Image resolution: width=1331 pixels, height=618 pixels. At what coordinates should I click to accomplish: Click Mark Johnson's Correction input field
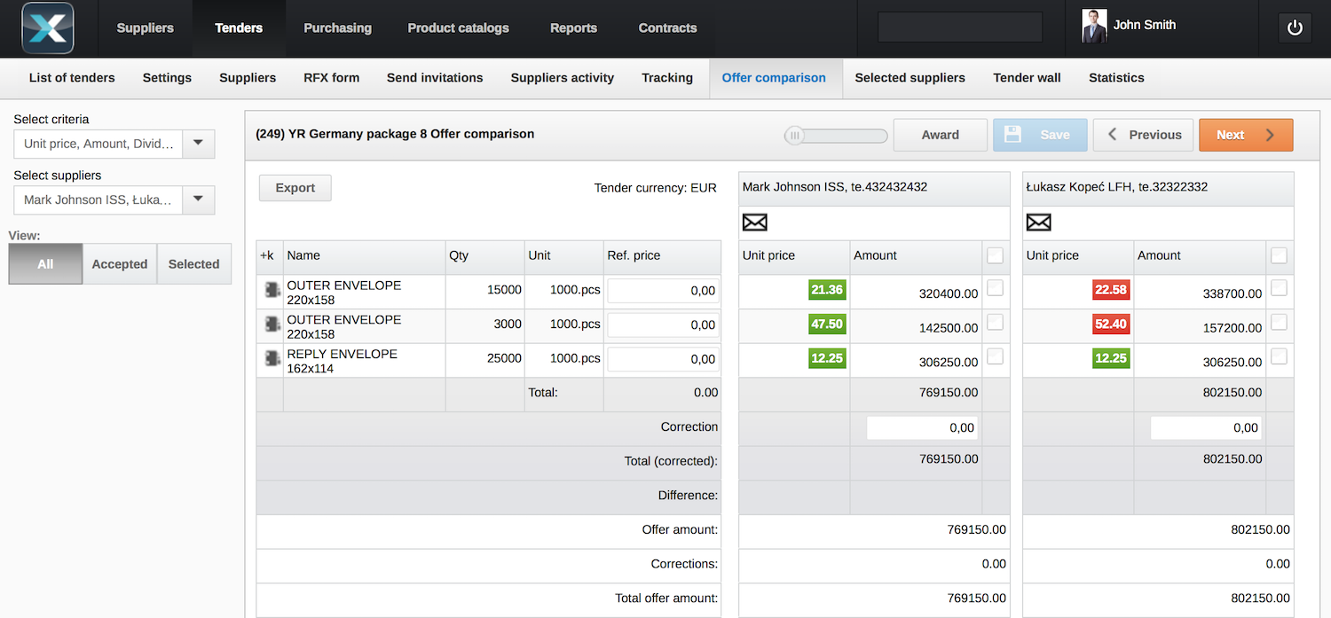coord(922,427)
